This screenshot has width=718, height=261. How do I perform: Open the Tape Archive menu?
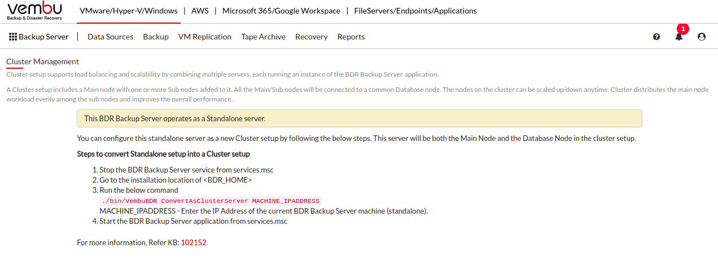(263, 37)
